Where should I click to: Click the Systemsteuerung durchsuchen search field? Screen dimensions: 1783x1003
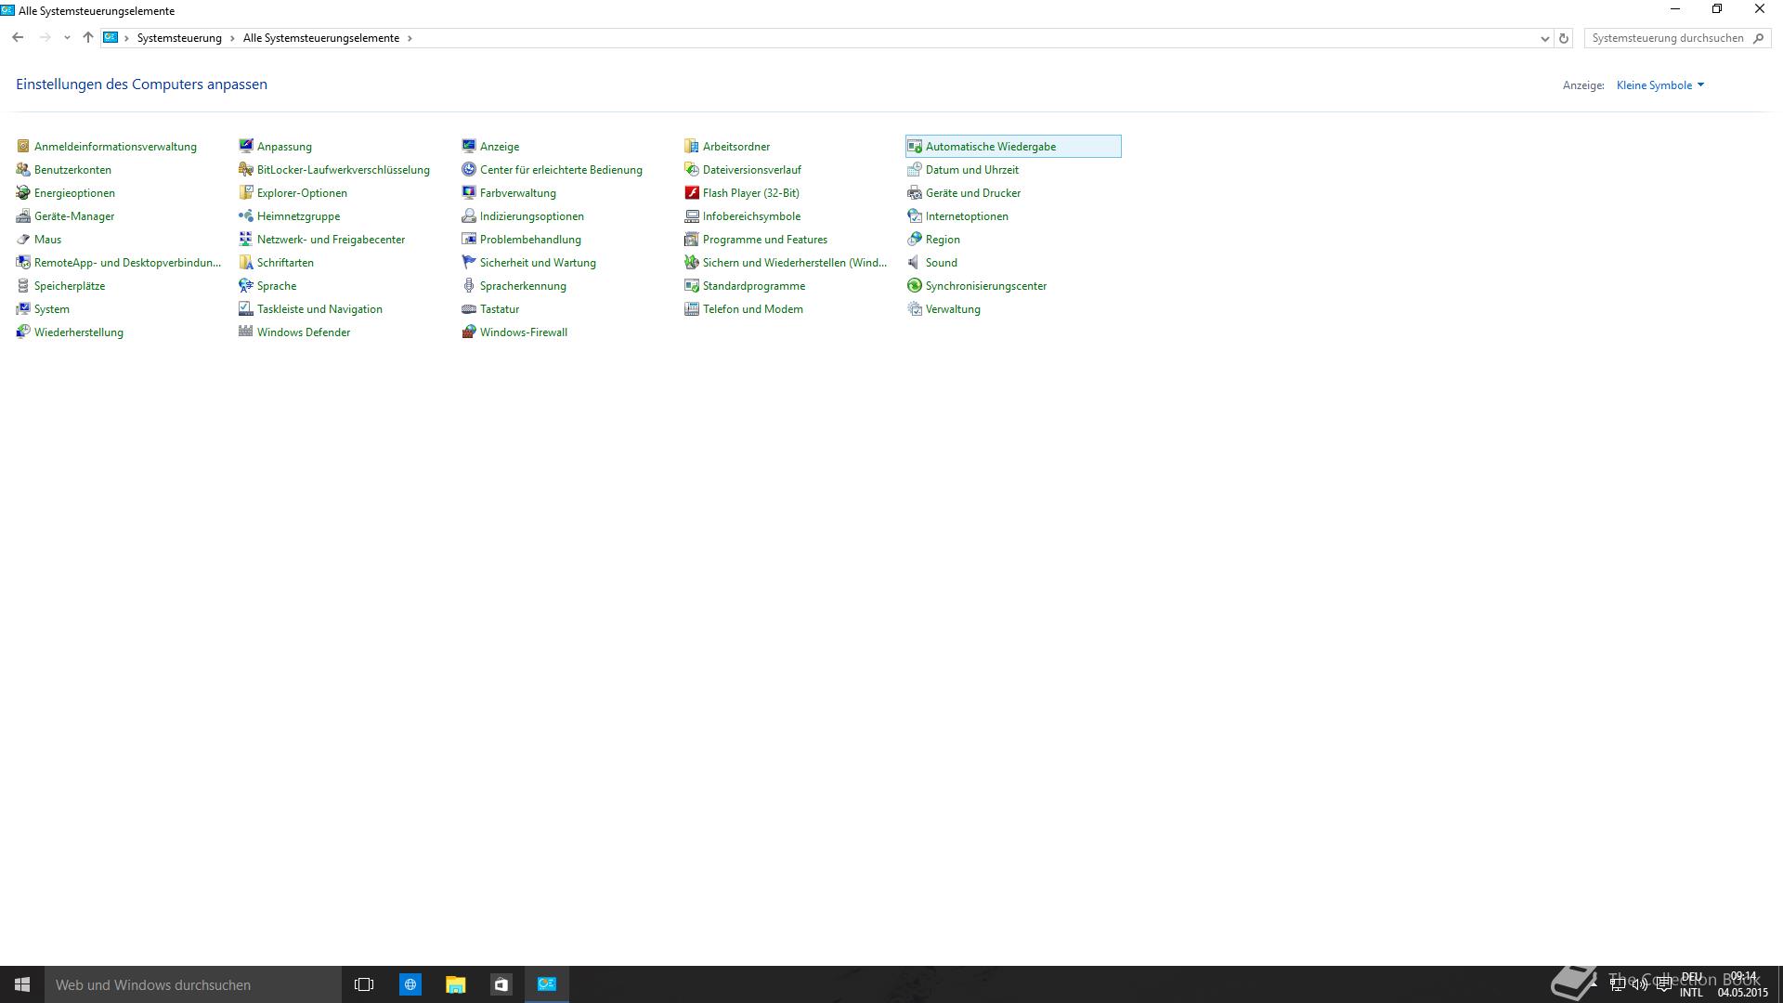(x=1677, y=38)
